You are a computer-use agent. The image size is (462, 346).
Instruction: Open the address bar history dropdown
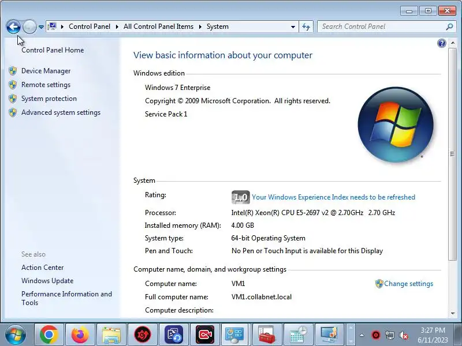coord(293,27)
